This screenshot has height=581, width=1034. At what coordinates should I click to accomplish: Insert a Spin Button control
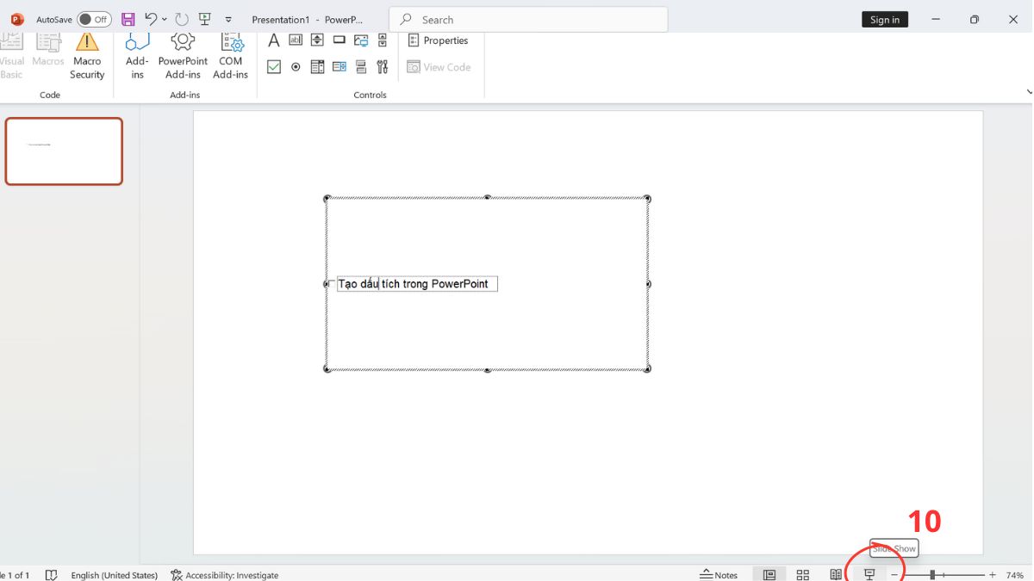[x=317, y=40]
